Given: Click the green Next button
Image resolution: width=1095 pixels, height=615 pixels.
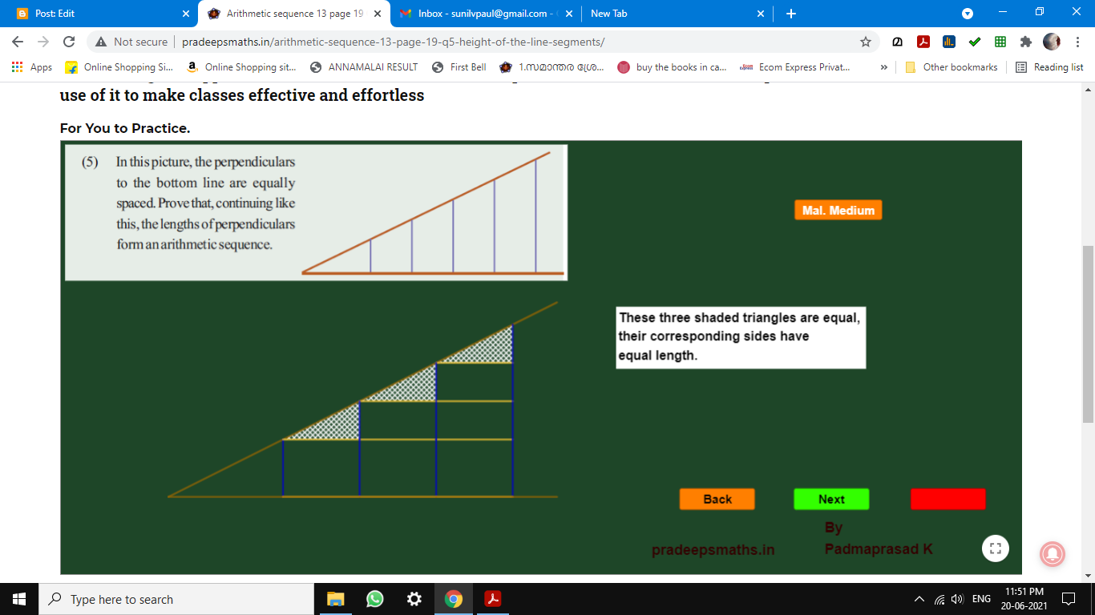Looking at the screenshot, I should pos(831,499).
